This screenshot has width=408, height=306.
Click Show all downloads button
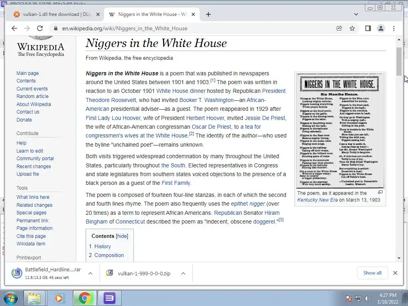[373, 273]
